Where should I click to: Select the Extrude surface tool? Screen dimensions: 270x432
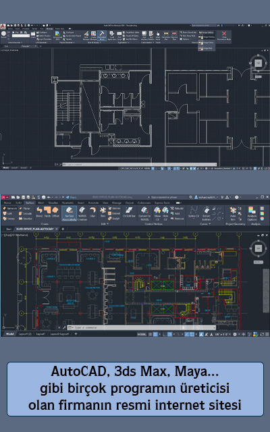pyautogui.click(x=26, y=213)
